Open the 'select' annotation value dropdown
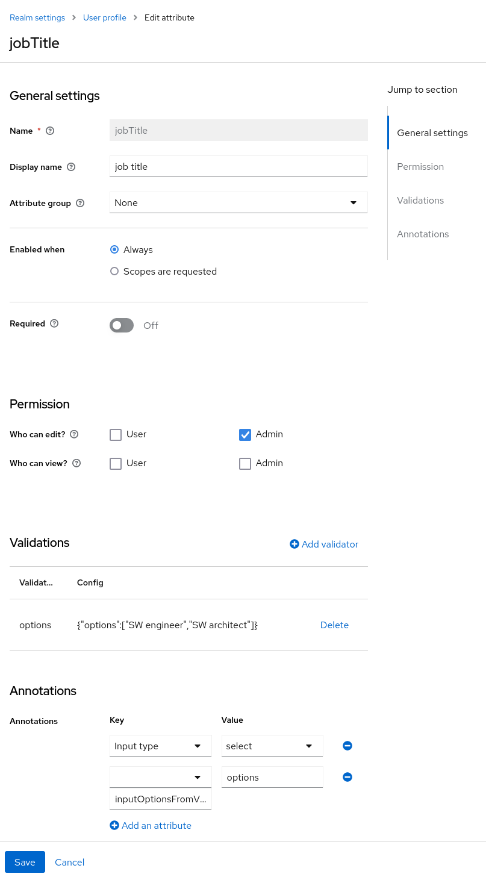486x874 pixels. click(272, 746)
